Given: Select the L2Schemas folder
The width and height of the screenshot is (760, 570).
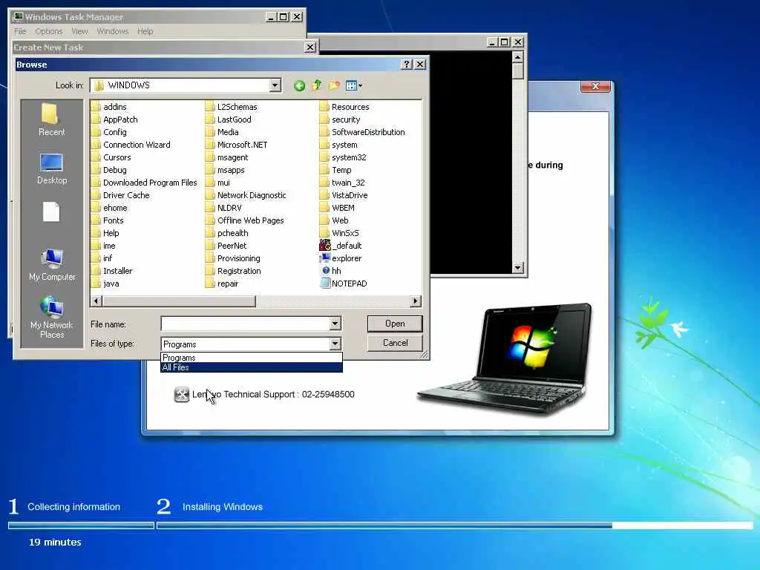Looking at the screenshot, I should (232, 107).
